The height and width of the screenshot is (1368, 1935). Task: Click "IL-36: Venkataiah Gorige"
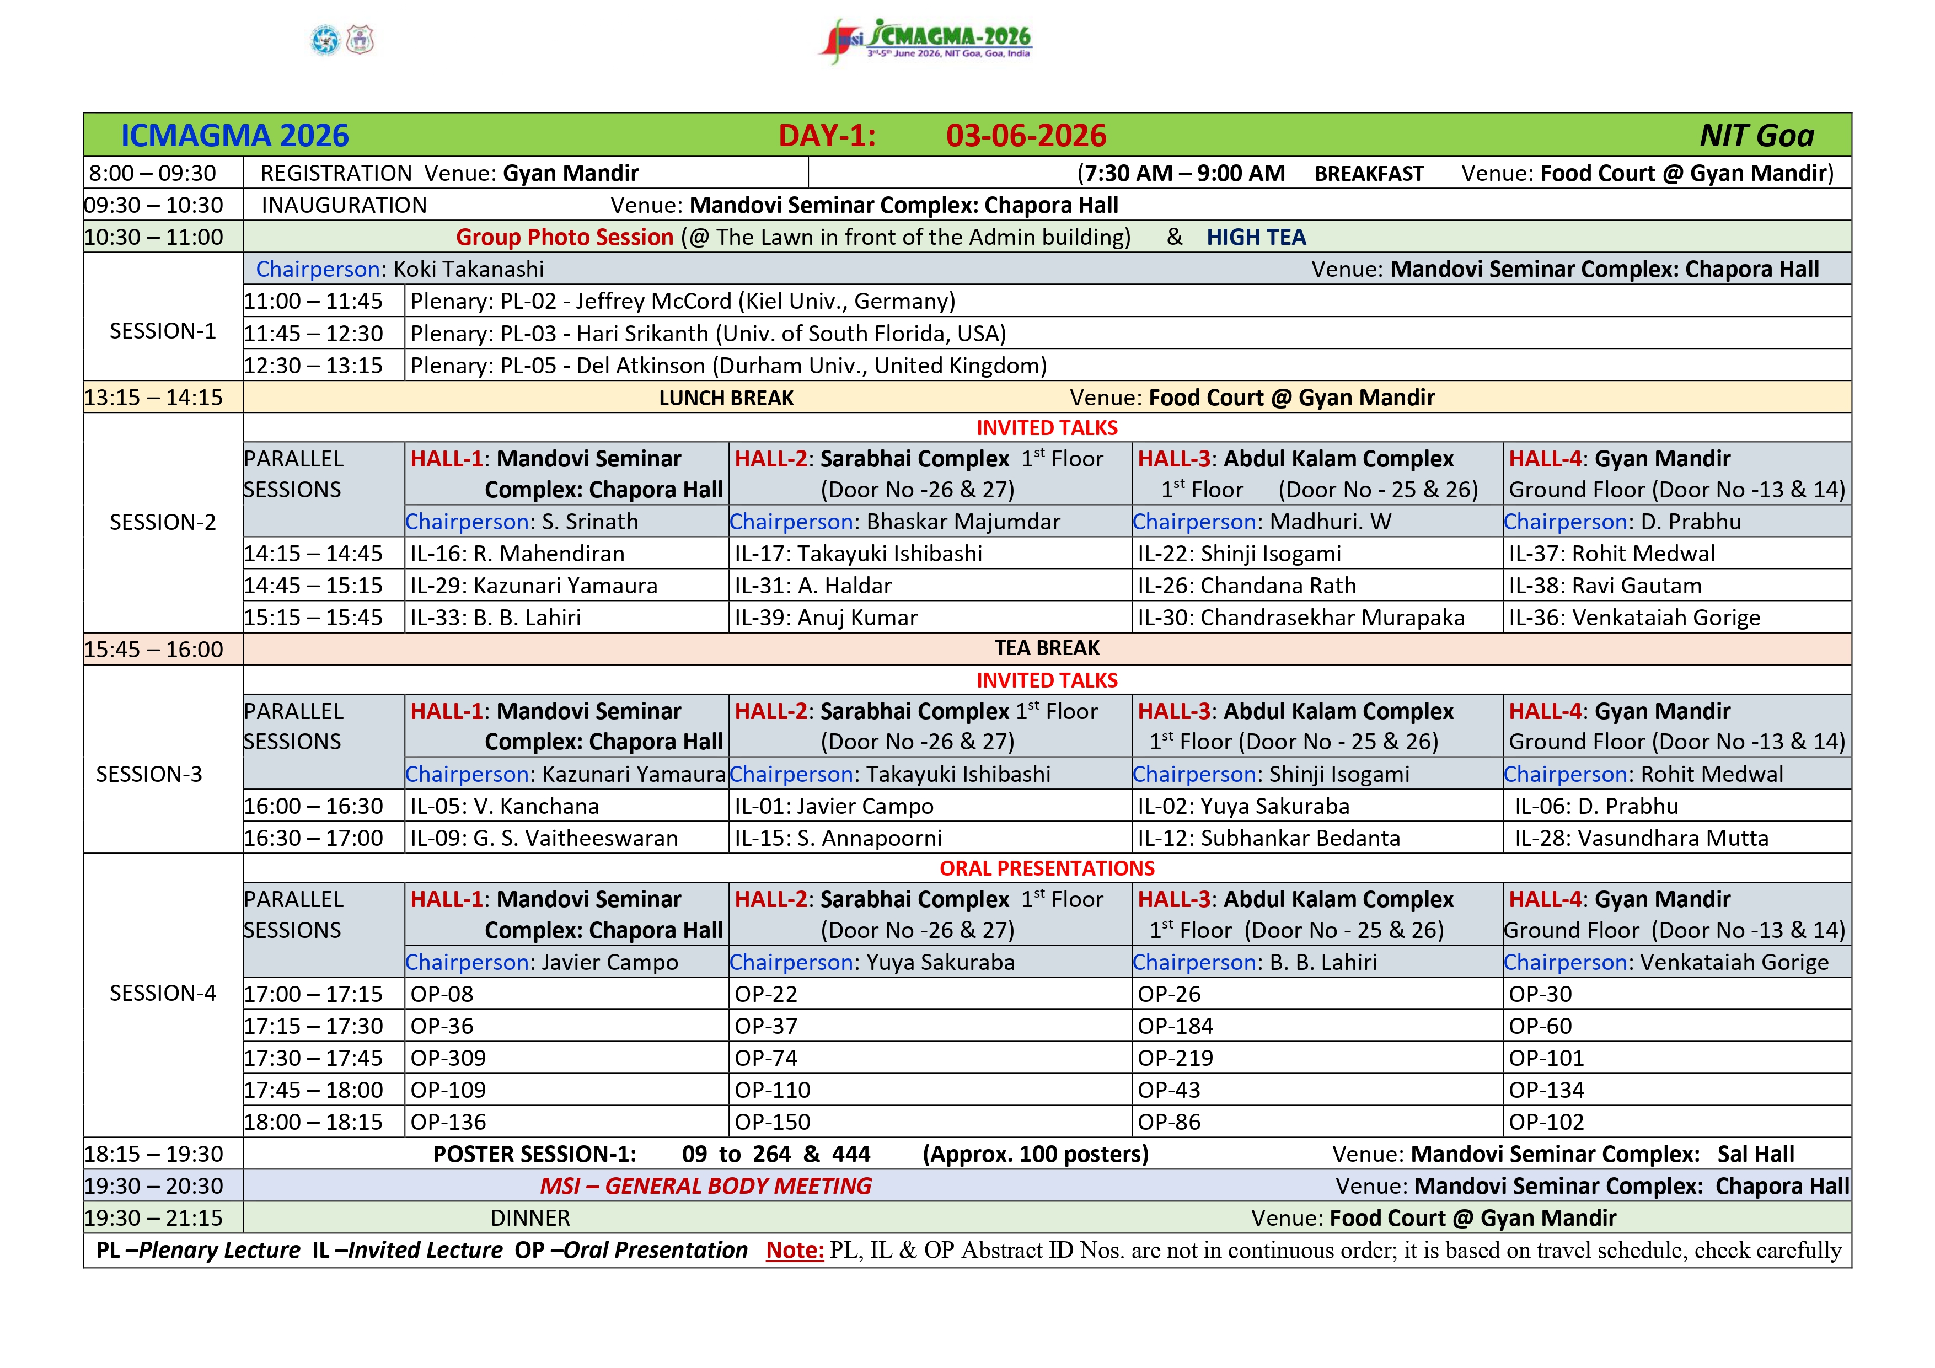click(1634, 618)
